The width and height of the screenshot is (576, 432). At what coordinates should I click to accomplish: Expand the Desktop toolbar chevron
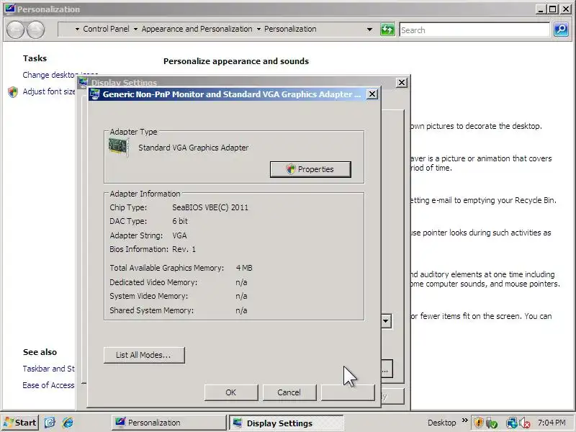pos(464,420)
